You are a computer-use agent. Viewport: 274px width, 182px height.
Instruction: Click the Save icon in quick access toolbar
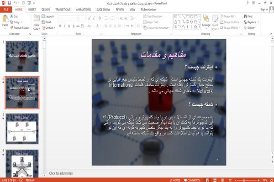tap(10, 3)
